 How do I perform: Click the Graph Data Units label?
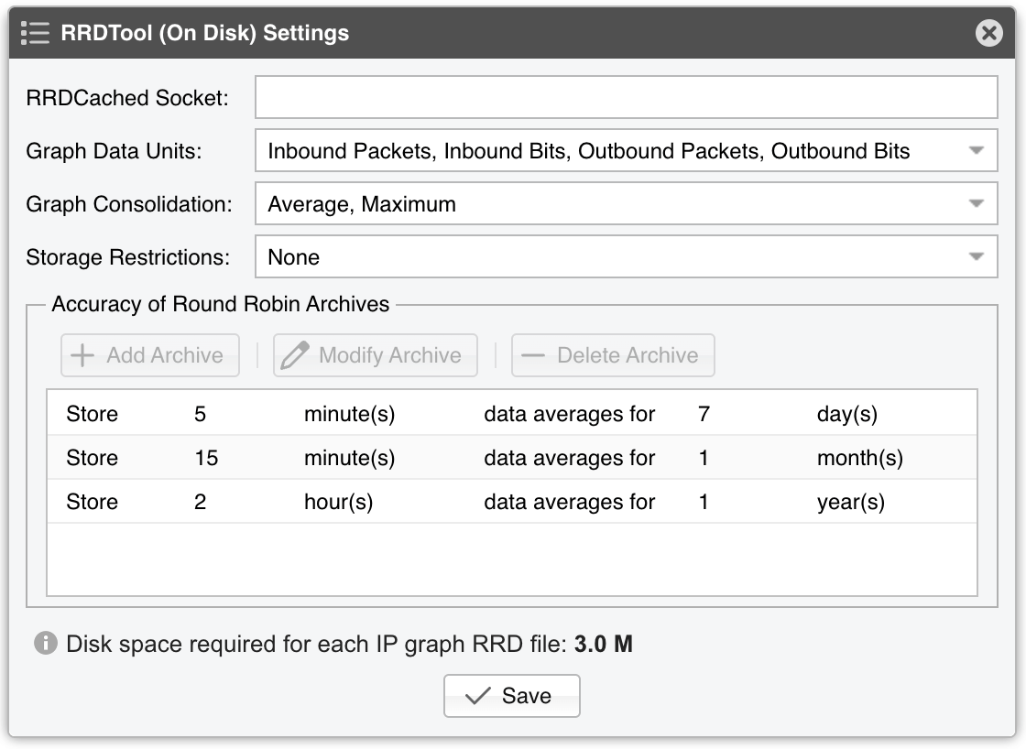pos(114,150)
